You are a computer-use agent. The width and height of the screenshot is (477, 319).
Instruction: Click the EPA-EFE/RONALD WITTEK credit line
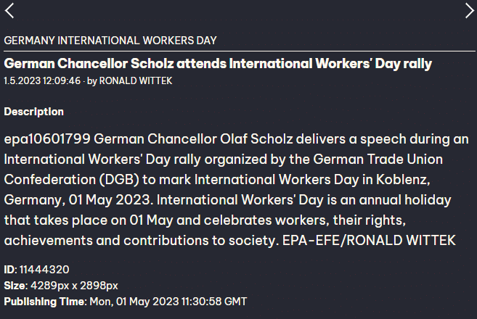(x=369, y=240)
